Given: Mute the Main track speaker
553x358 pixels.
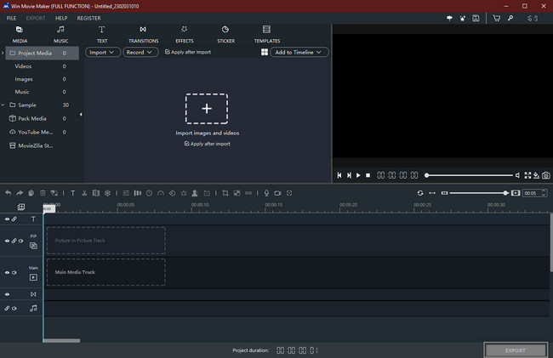Looking at the screenshot, I should pos(14,272).
